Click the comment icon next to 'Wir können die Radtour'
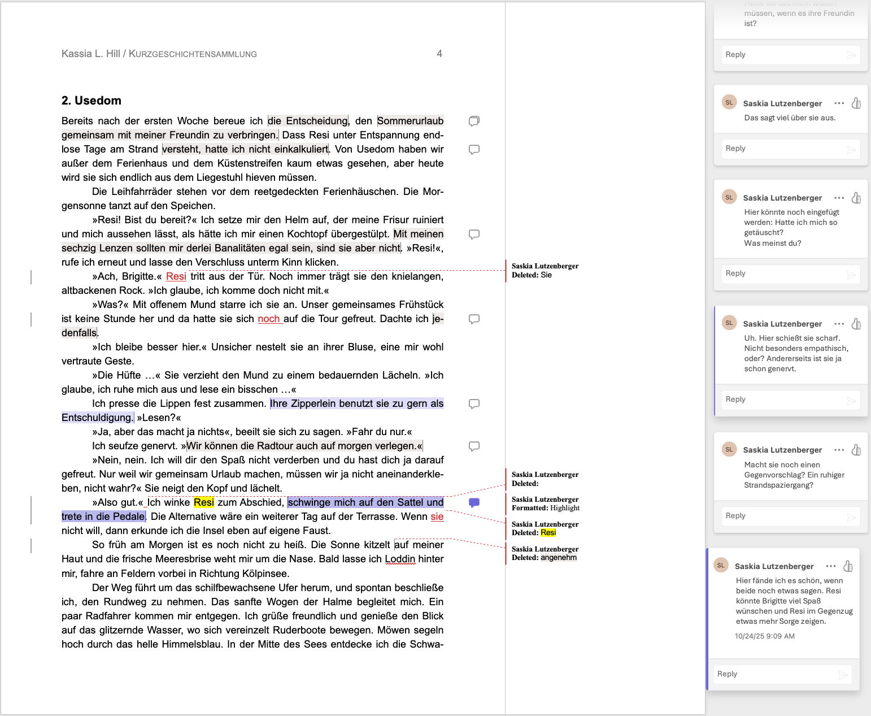871x716 pixels. (474, 446)
